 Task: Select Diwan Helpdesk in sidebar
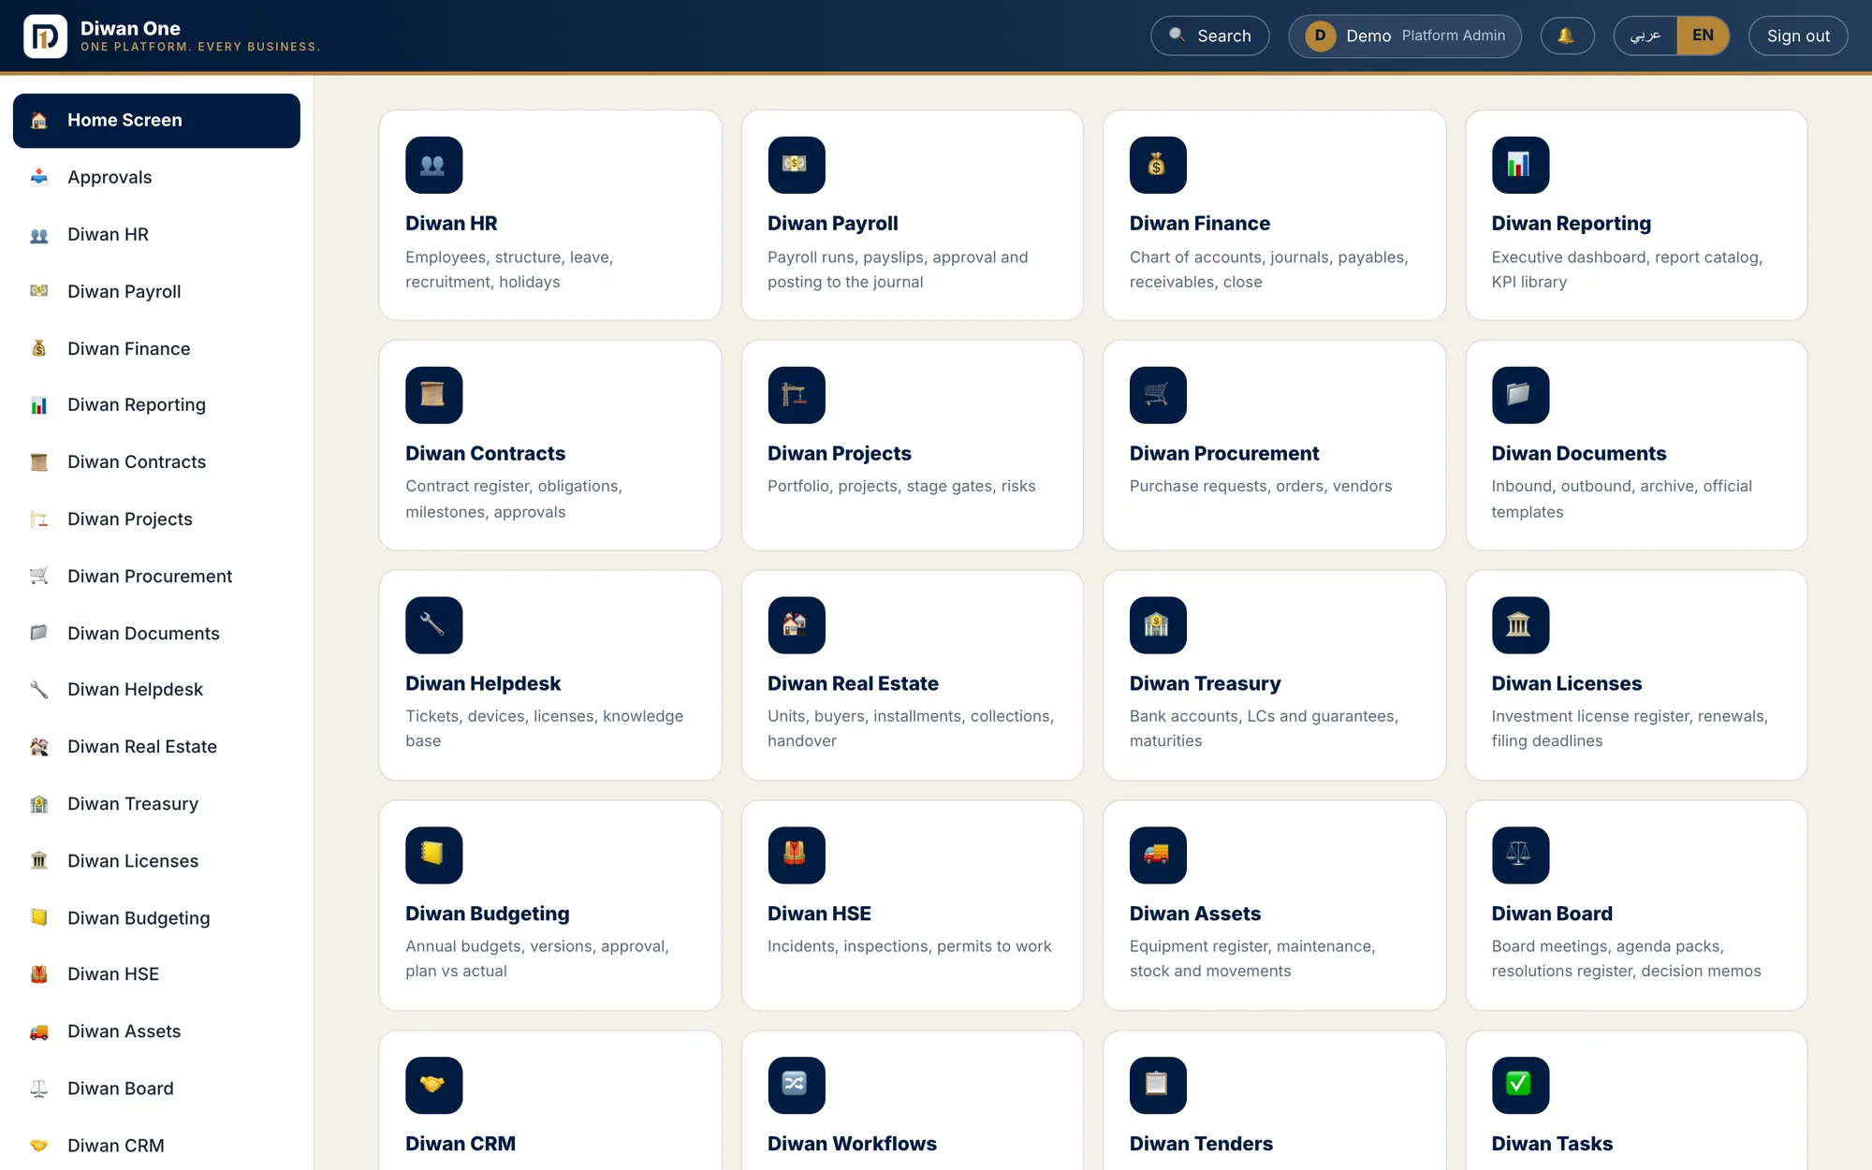coord(156,689)
